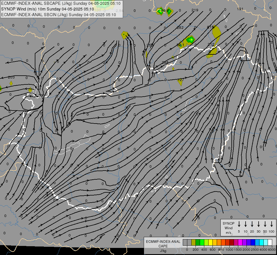The height and width of the screenshot is (255, 277).
Task: Click the wind arrow above the 30 m/s label
Action: pyautogui.click(x=258, y=224)
